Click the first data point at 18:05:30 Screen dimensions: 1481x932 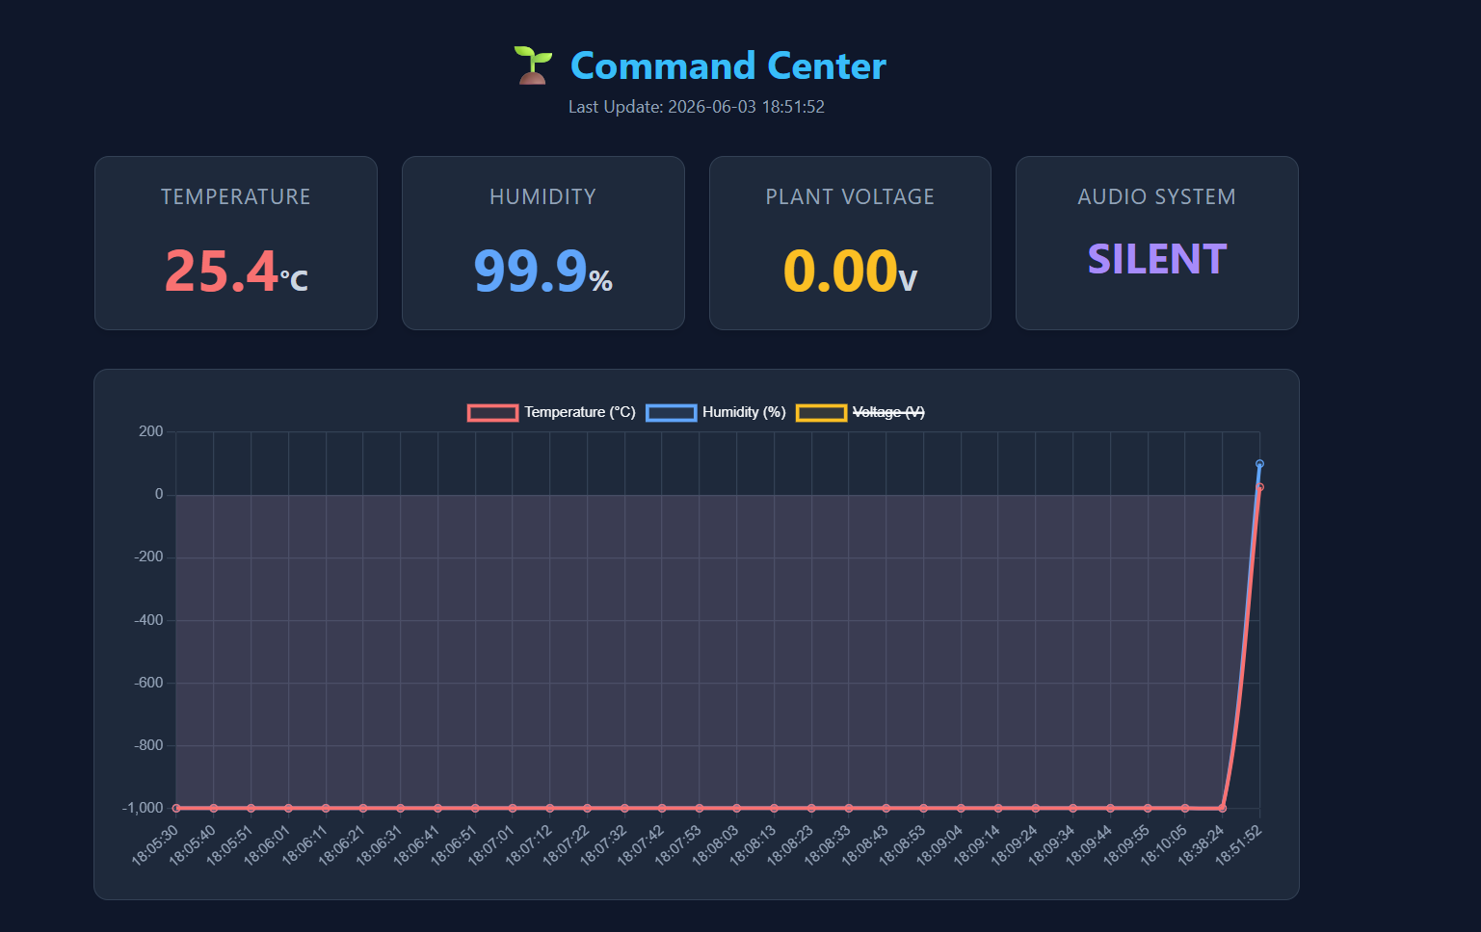pos(176,808)
